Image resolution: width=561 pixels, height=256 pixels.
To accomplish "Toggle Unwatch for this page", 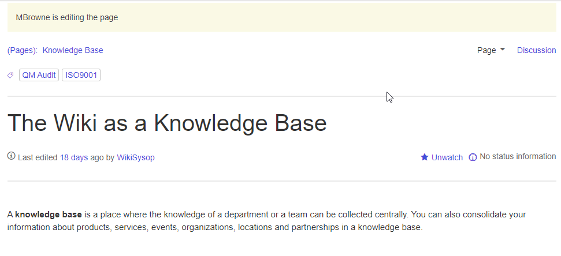I will tap(447, 157).
